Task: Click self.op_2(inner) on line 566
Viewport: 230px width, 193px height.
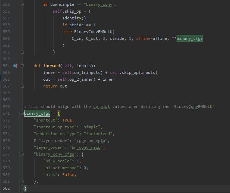Action: [x=77, y=79]
